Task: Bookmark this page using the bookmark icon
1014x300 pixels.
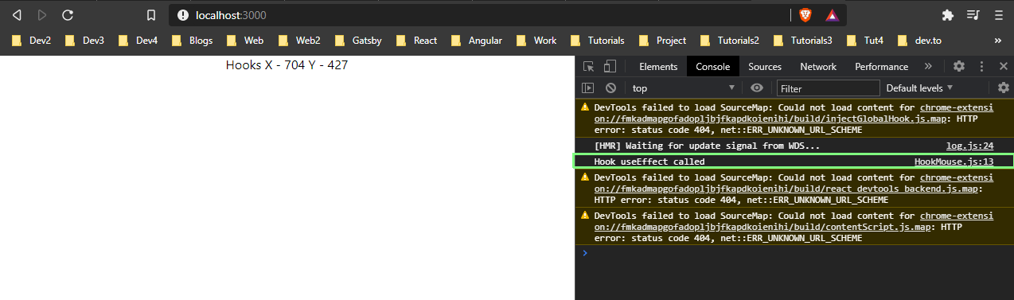Action: [x=151, y=15]
